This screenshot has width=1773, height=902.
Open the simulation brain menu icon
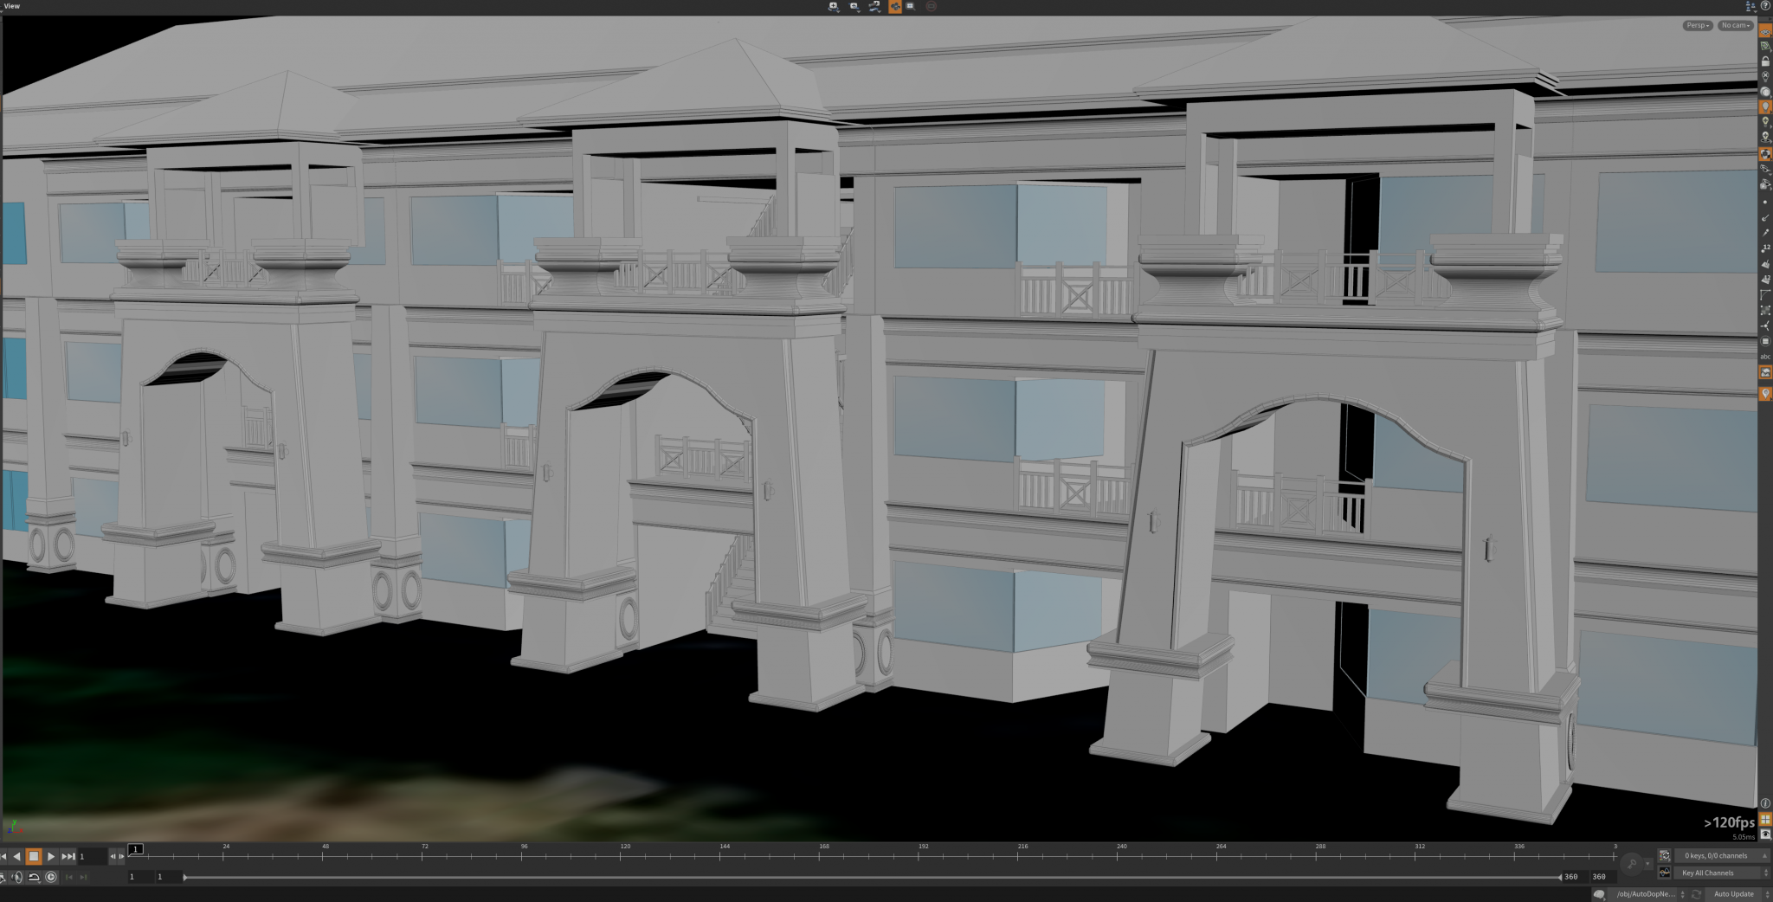pyautogui.click(x=1599, y=894)
